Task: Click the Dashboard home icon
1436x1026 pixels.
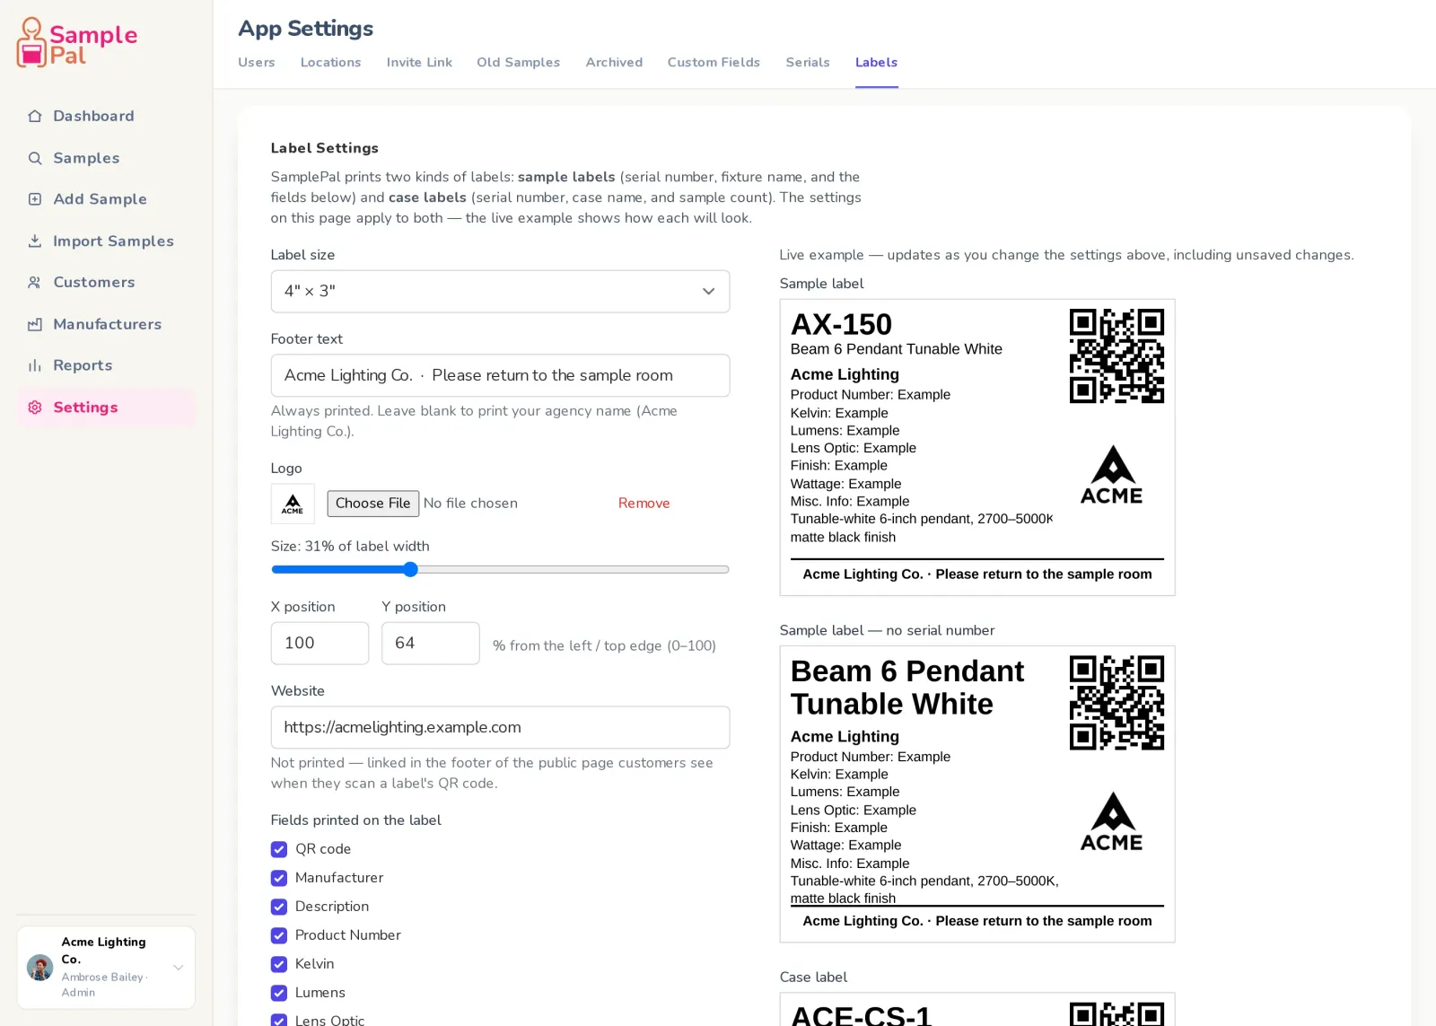Action: (35, 116)
